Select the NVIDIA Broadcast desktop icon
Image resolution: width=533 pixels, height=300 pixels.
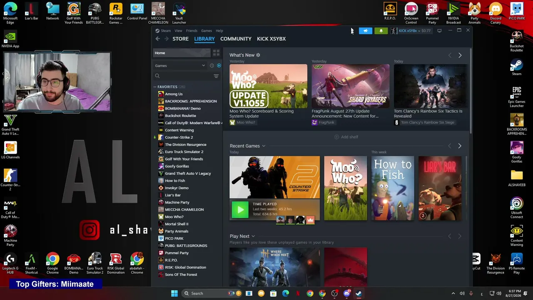pos(453,13)
